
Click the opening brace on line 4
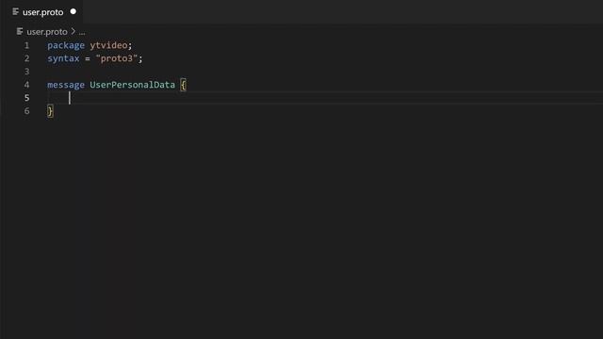pos(183,85)
